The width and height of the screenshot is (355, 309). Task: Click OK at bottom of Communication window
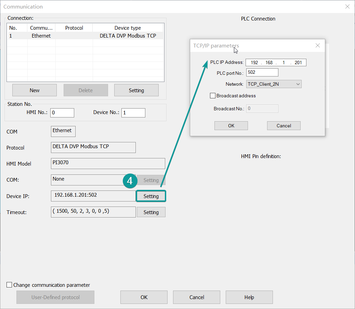(x=144, y=297)
